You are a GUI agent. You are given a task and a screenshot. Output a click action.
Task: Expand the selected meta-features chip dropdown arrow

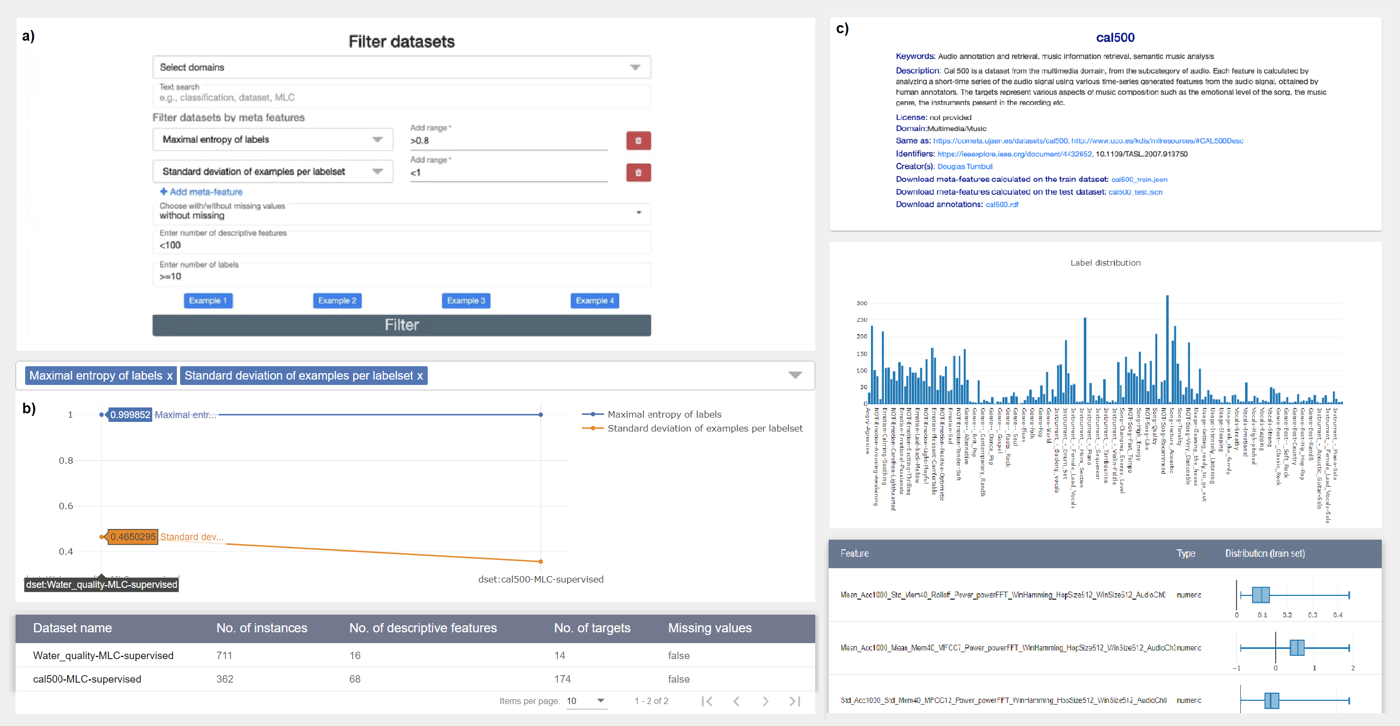point(795,375)
